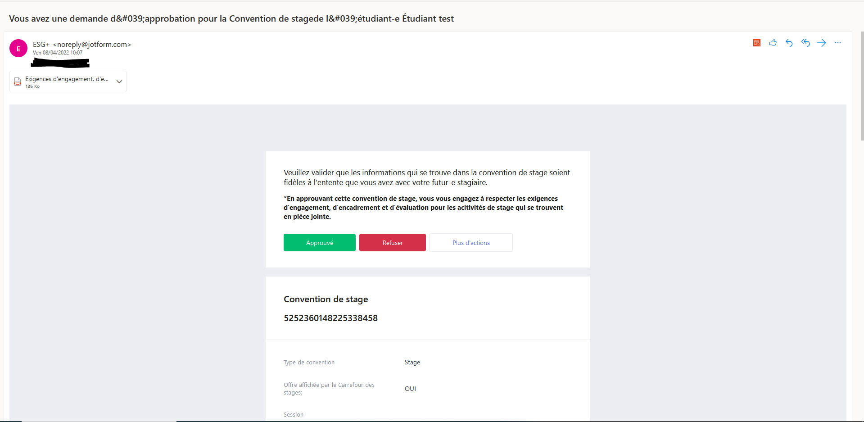Image resolution: width=864 pixels, height=422 pixels.
Task: Click the orange calendar add-in icon
Action: coord(757,43)
